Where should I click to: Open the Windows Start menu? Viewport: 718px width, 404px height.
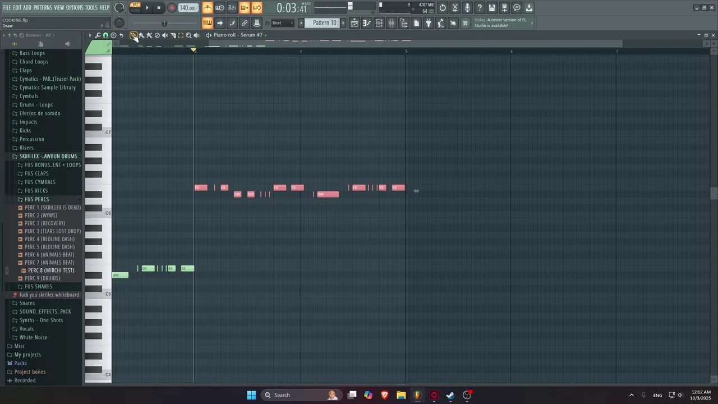tap(251, 395)
